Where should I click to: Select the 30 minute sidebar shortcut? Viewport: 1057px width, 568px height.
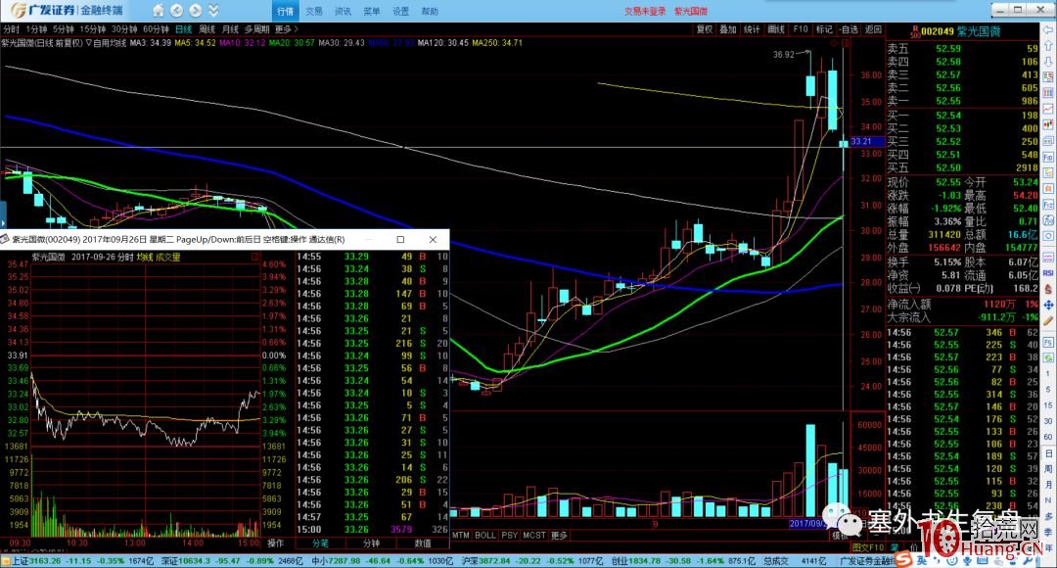1049,422
